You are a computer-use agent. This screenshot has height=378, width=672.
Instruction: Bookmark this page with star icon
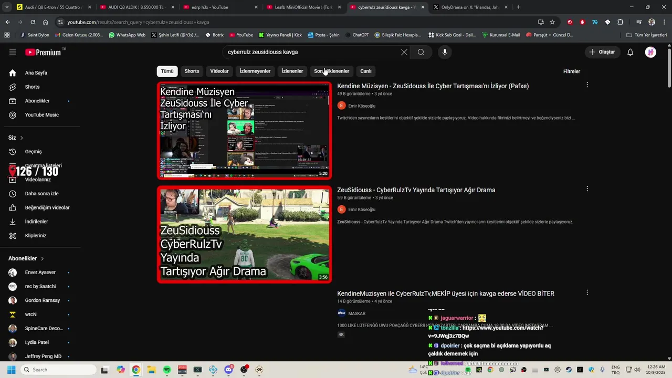point(552,22)
